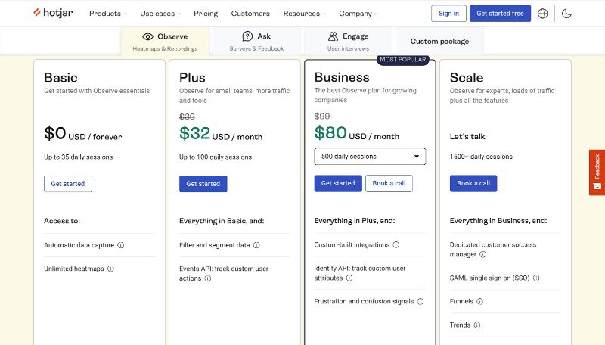Open the orange Feedback side widget
Viewport: 605px width, 345px height.
[597, 172]
